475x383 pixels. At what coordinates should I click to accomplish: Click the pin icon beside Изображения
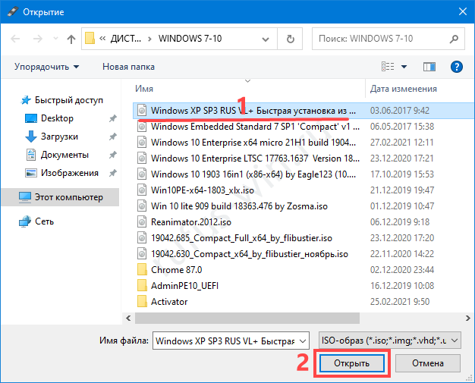[x=113, y=173]
